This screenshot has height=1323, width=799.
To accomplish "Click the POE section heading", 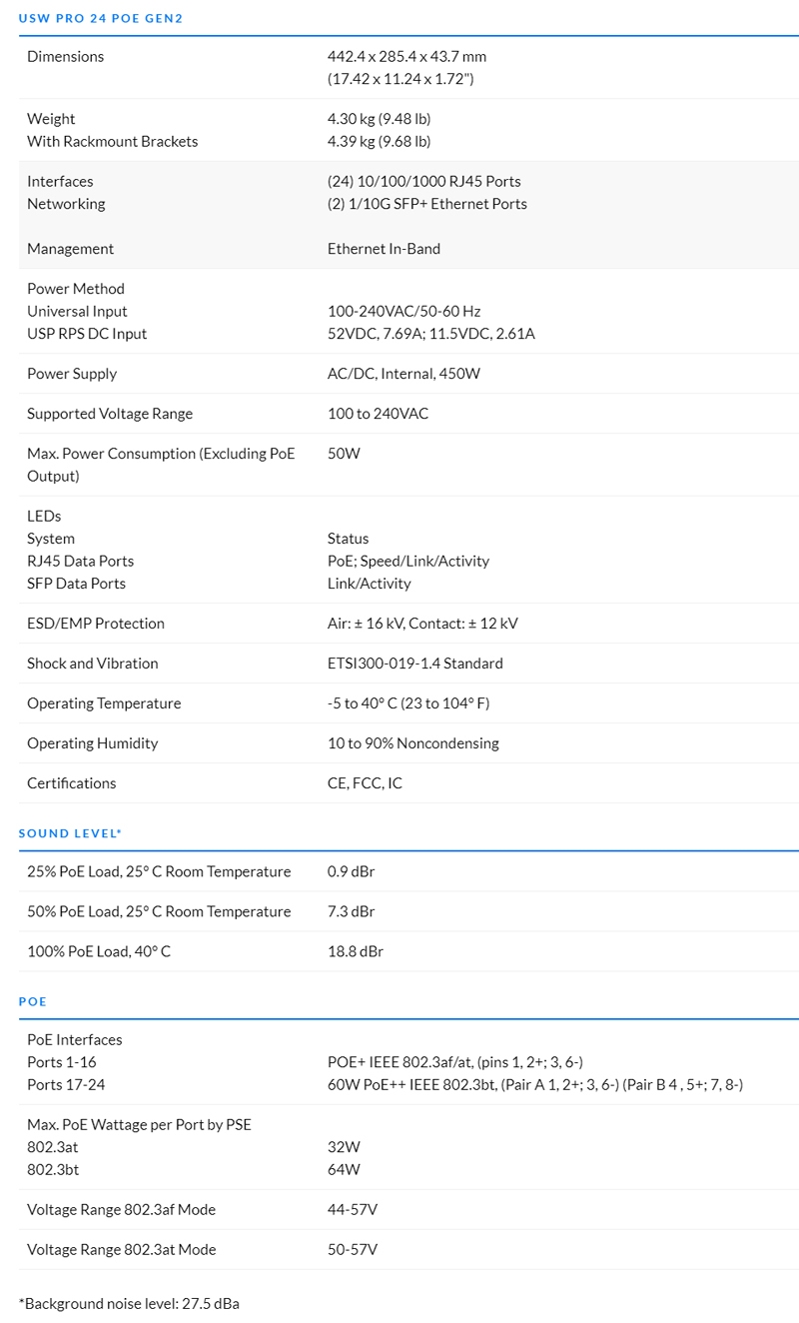I will [x=33, y=1001].
